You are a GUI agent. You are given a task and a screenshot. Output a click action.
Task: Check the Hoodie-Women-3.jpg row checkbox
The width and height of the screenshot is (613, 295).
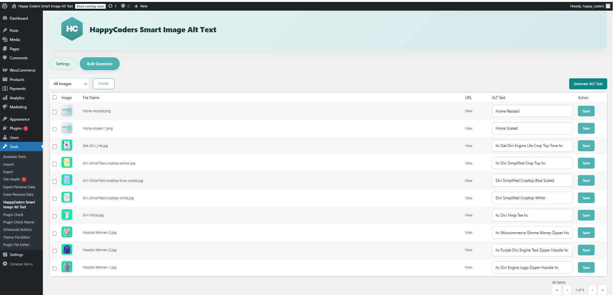pyautogui.click(x=54, y=233)
